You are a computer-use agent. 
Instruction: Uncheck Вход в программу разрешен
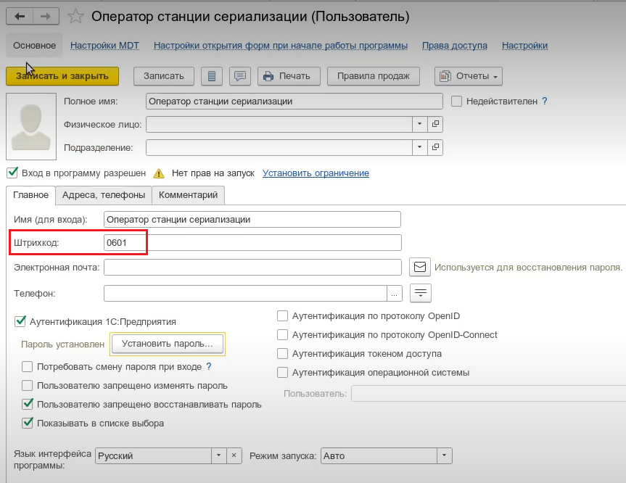coord(12,173)
